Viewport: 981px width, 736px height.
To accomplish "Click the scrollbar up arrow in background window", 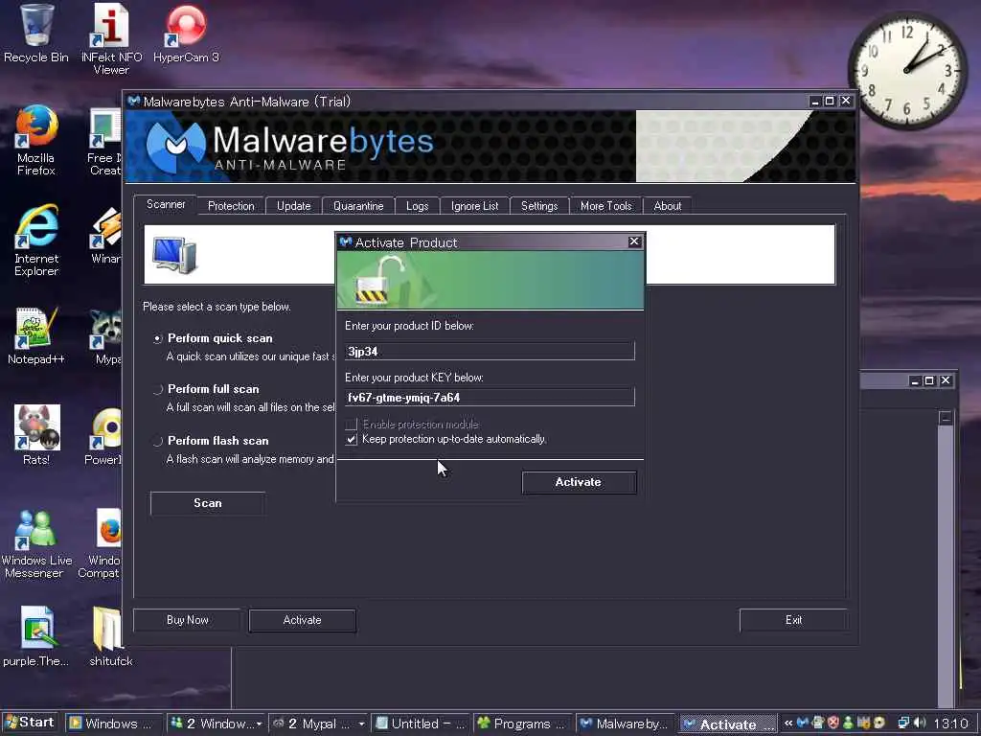I will pos(946,418).
